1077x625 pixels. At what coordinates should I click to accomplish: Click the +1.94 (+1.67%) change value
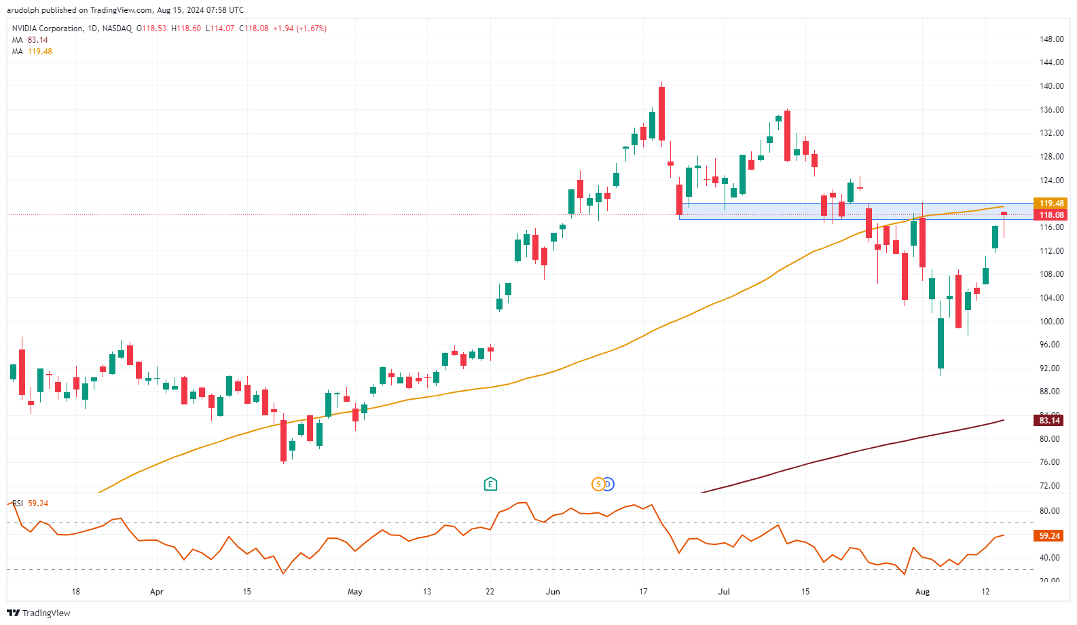click(x=300, y=29)
